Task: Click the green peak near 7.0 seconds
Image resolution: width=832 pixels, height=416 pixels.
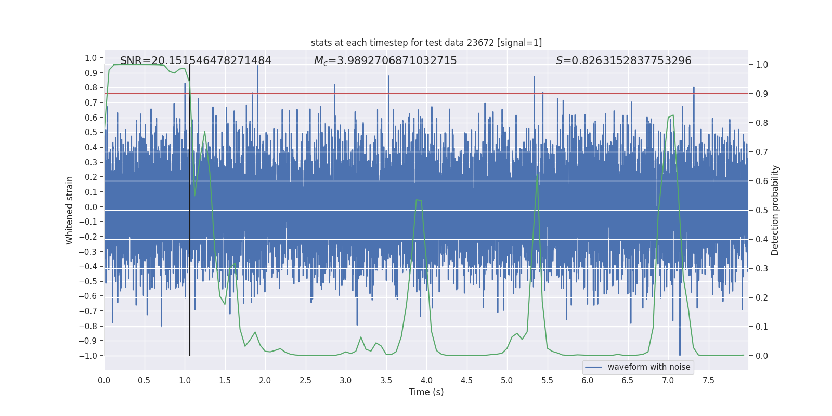Action: click(673, 115)
